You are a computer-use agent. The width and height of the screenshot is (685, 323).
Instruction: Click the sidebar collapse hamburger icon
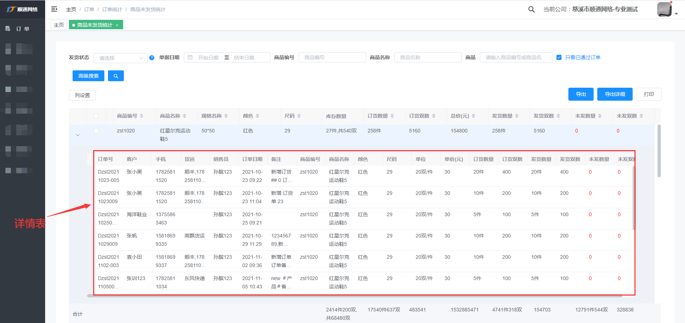tap(54, 9)
